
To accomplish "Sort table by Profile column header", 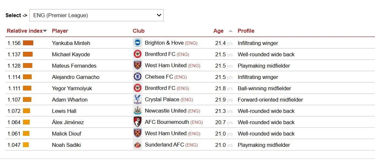I will [x=246, y=31].
